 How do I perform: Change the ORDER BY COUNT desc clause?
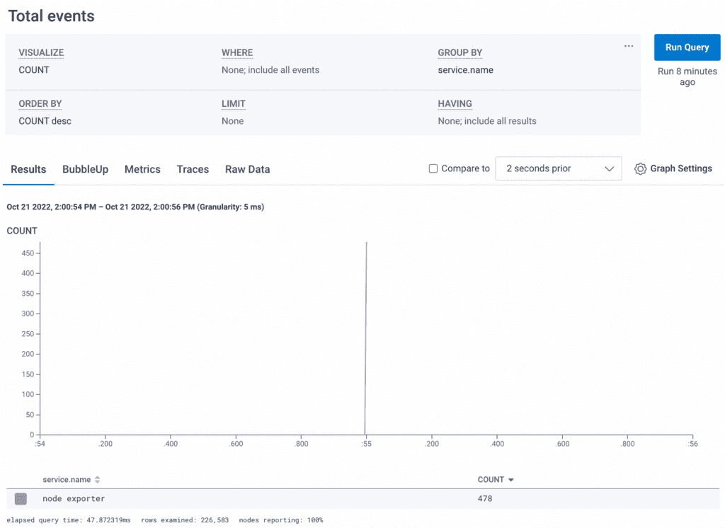(x=45, y=121)
